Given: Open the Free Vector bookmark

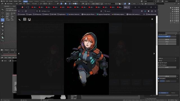Looking at the screenshot, I should (x=73, y=14).
